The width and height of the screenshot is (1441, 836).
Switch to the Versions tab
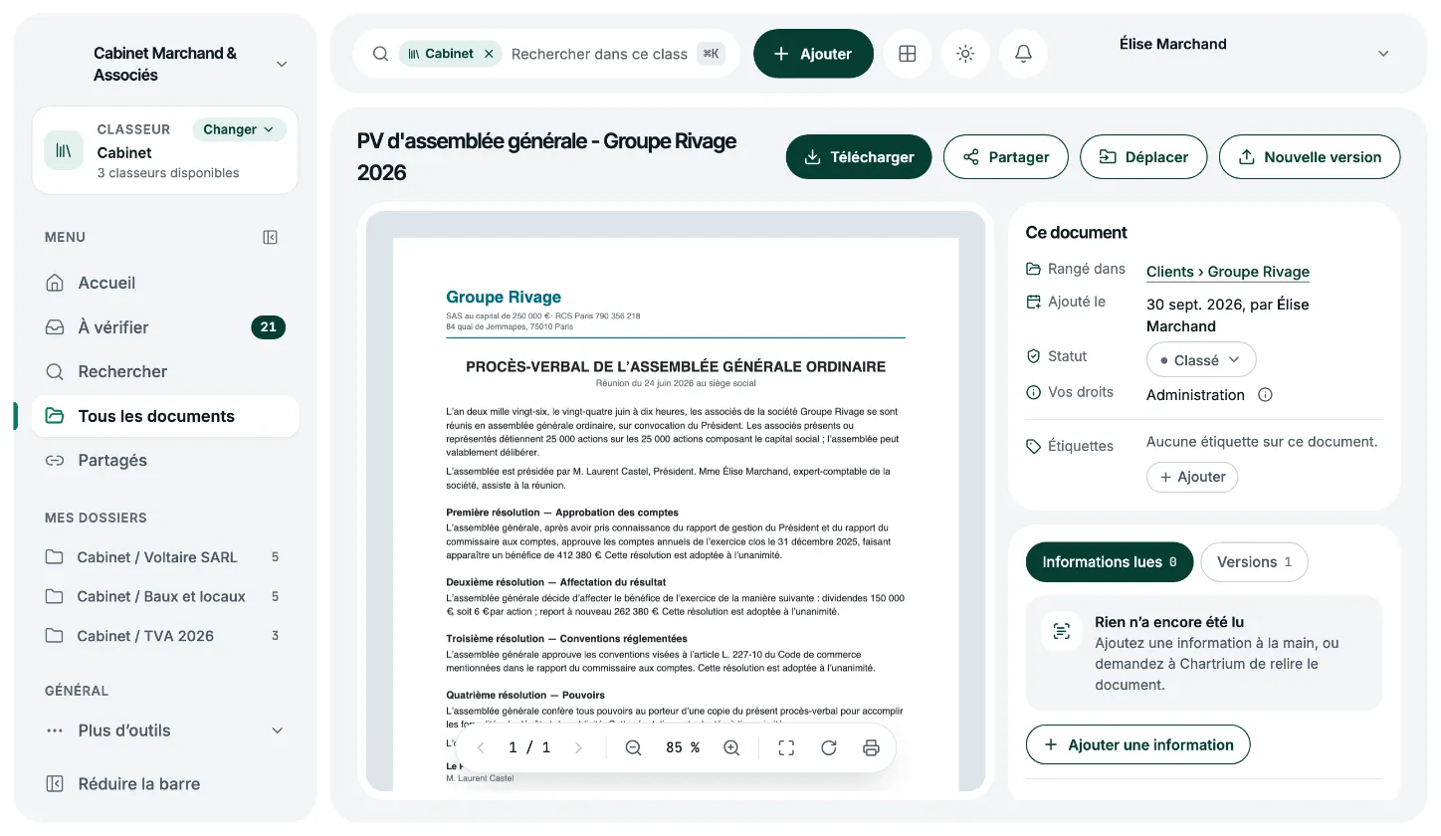[1254, 562]
